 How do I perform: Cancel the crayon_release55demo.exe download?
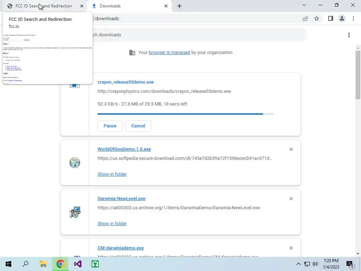pos(138,126)
